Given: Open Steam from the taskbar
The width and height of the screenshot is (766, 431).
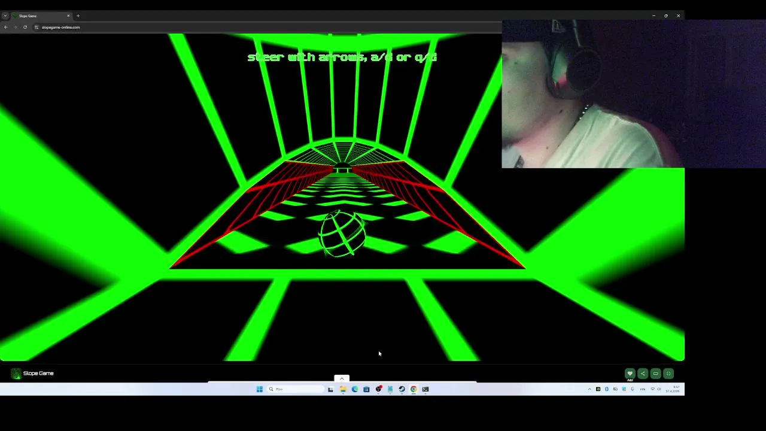Looking at the screenshot, I should point(402,389).
